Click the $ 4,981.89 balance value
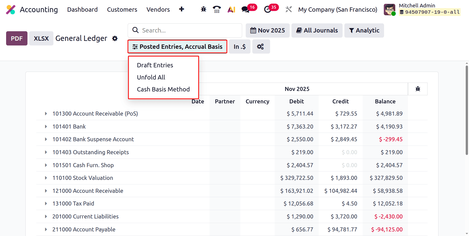Image resolution: width=469 pixels, height=236 pixels. pyautogui.click(x=389, y=114)
